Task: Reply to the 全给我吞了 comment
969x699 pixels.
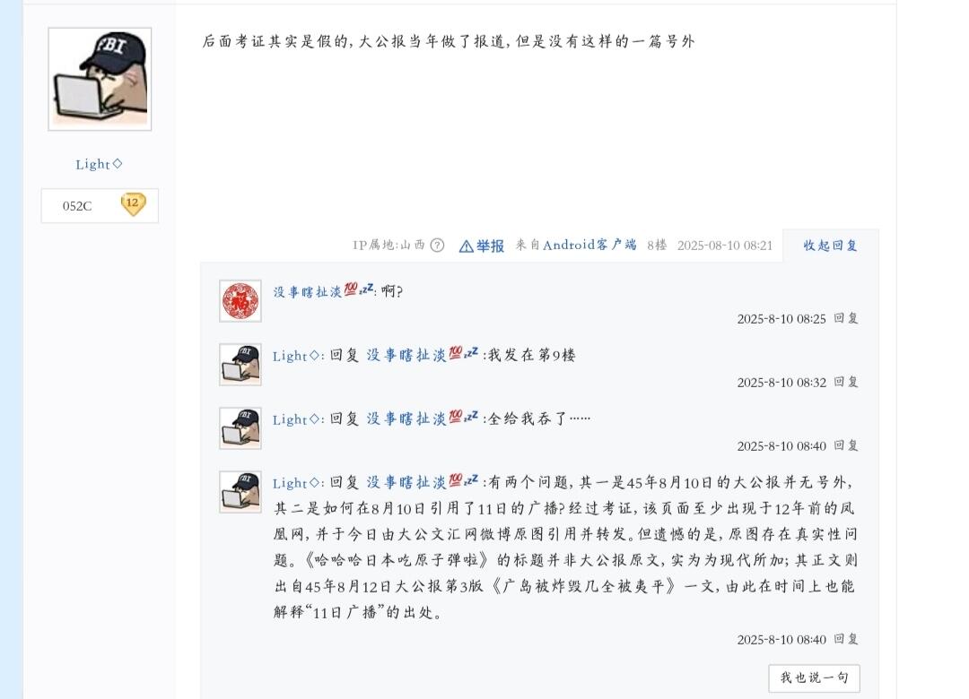Action: pos(846,445)
